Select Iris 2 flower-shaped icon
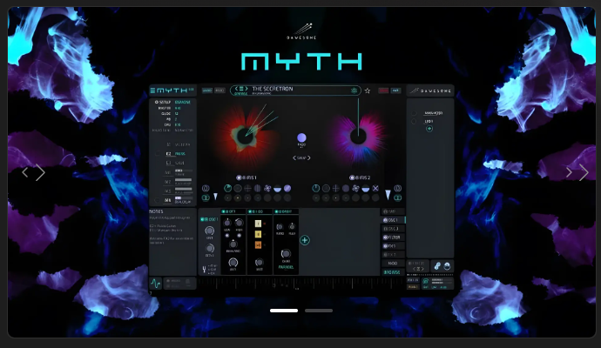This screenshot has width=601, height=348. [x=355, y=188]
